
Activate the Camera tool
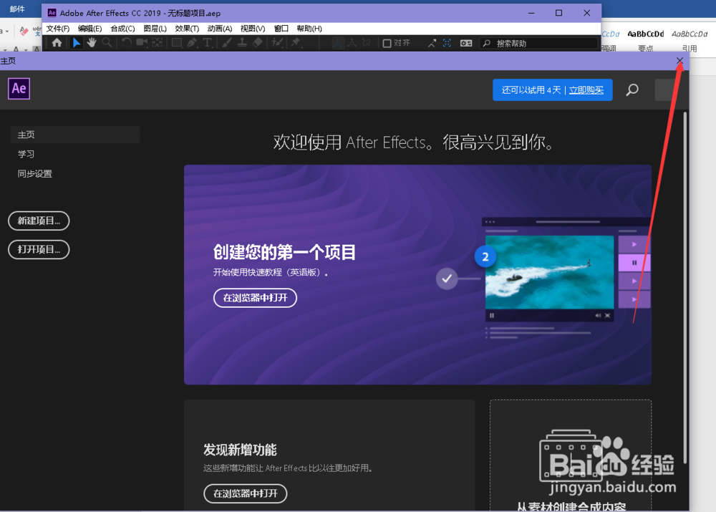(x=142, y=43)
